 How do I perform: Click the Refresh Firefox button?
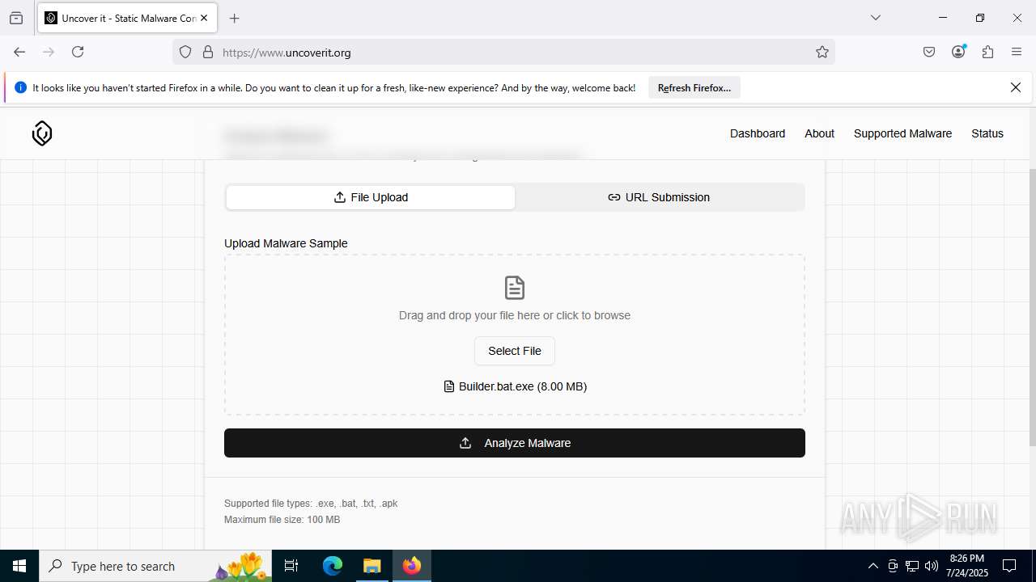pyautogui.click(x=694, y=88)
